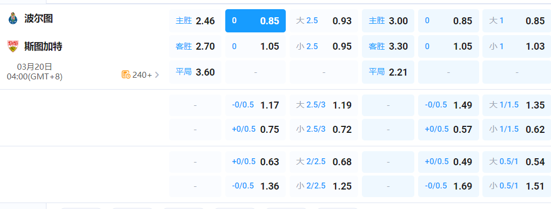Select 主胜 odds 2.46
This screenshot has height=209, width=551.
pyautogui.click(x=196, y=21)
